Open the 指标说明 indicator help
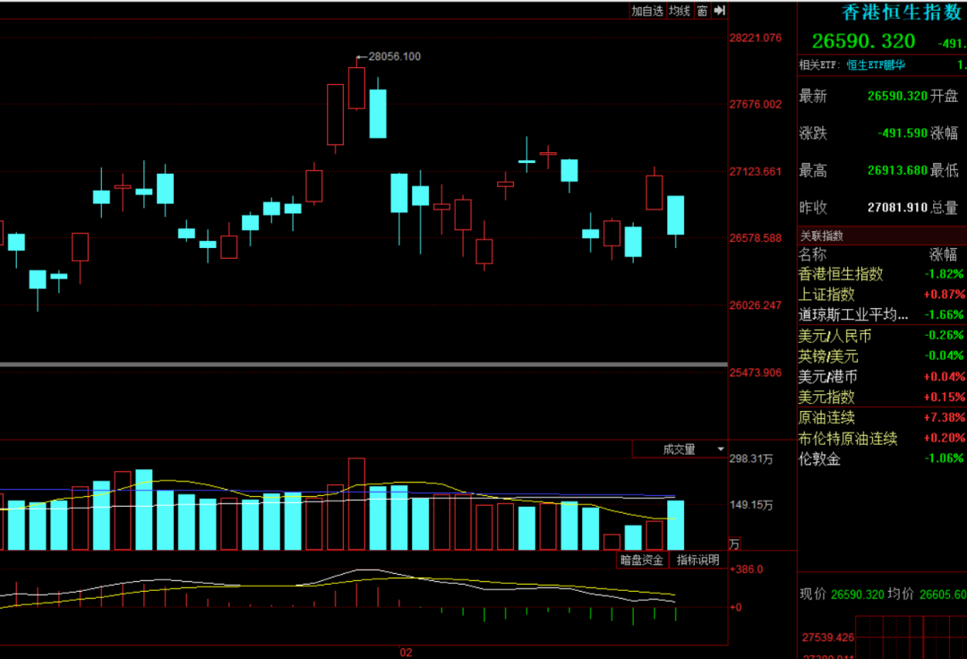Screen dimensions: 967x659 pyautogui.click(x=697, y=560)
